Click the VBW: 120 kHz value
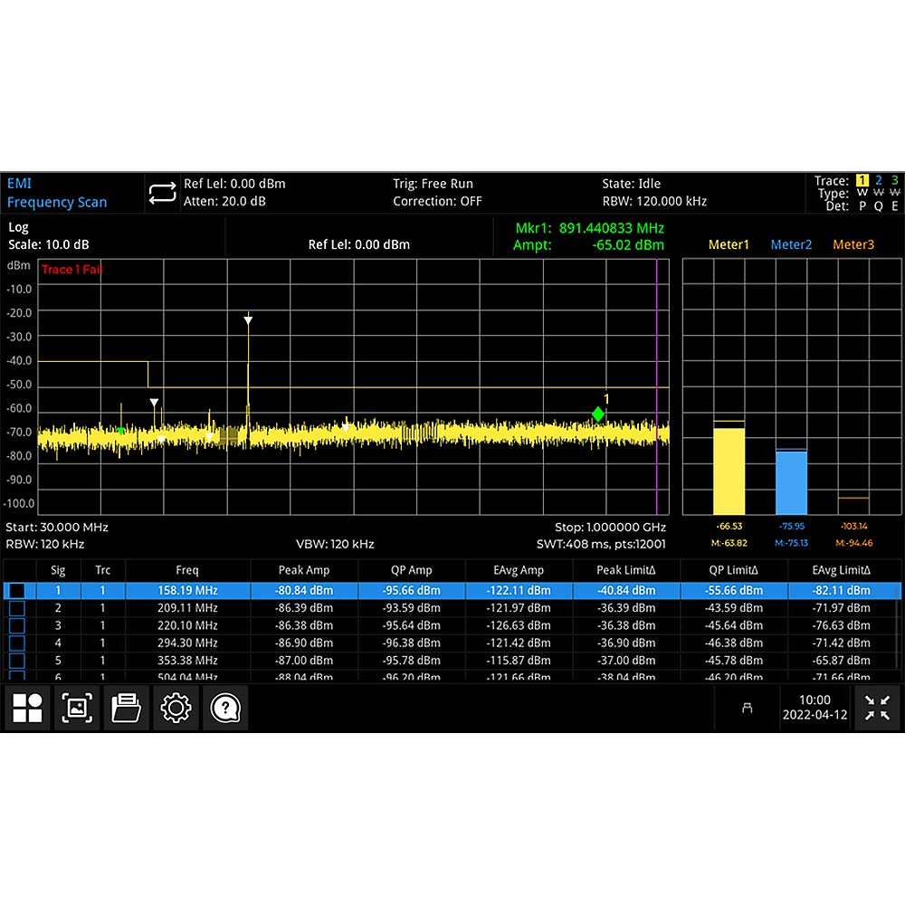 coord(335,544)
